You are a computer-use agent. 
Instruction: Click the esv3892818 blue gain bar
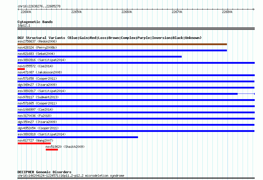tap(78, 137)
